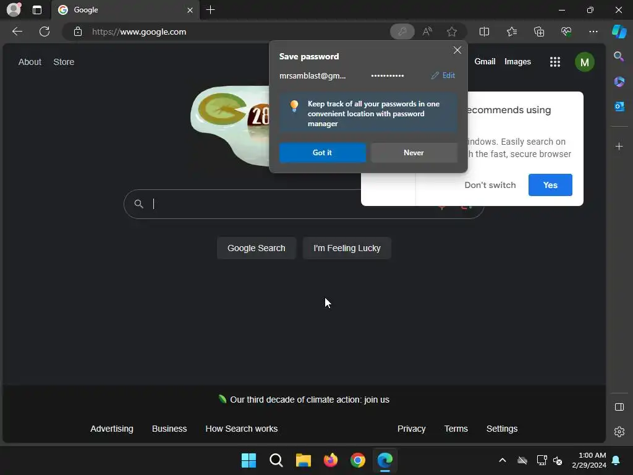Click the OneDrive cloud tray icon
Image resolution: width=633 pixels, height=475 pixels.
point(522,460)
